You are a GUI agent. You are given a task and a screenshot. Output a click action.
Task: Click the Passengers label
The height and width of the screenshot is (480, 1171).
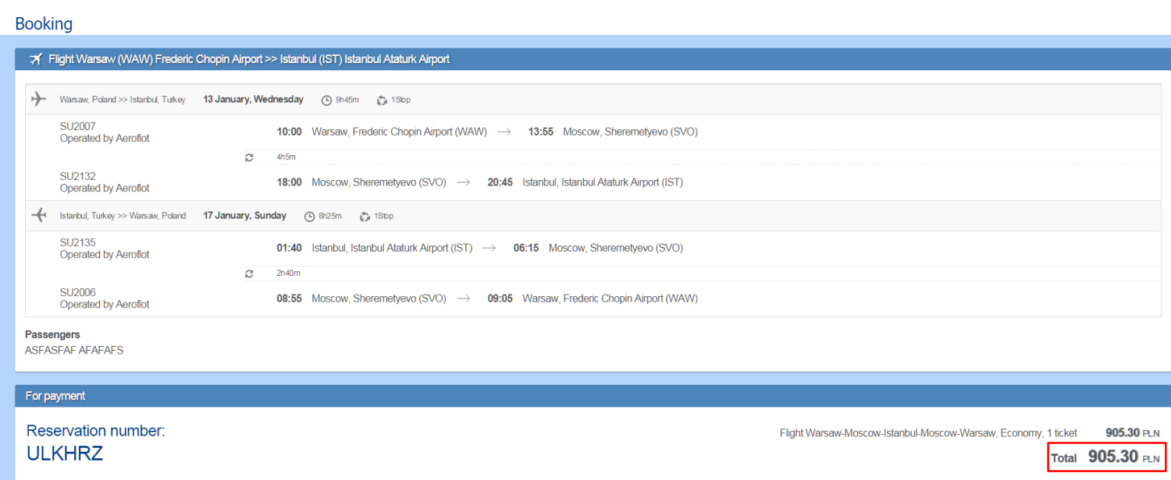coord(52,334)
